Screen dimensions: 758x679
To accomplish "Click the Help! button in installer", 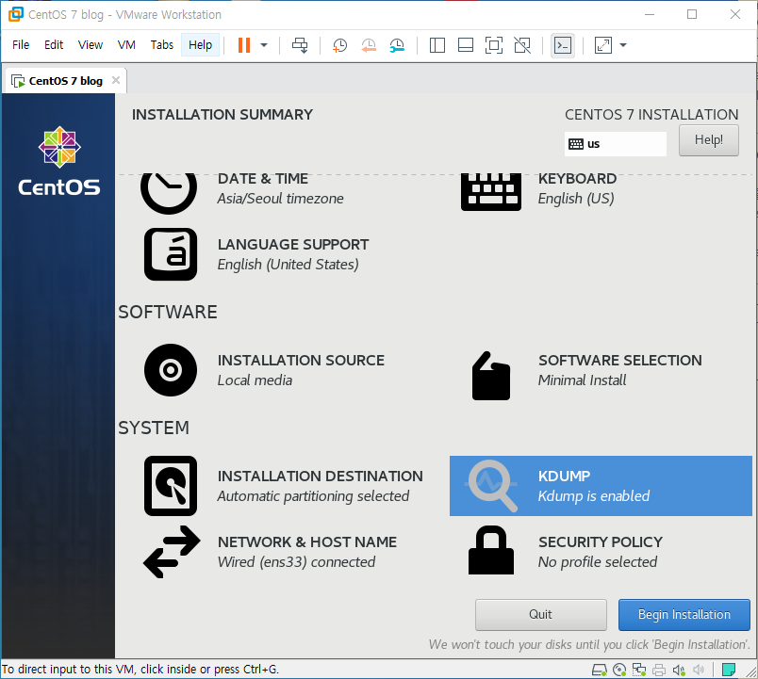I will tap(709, 140).
